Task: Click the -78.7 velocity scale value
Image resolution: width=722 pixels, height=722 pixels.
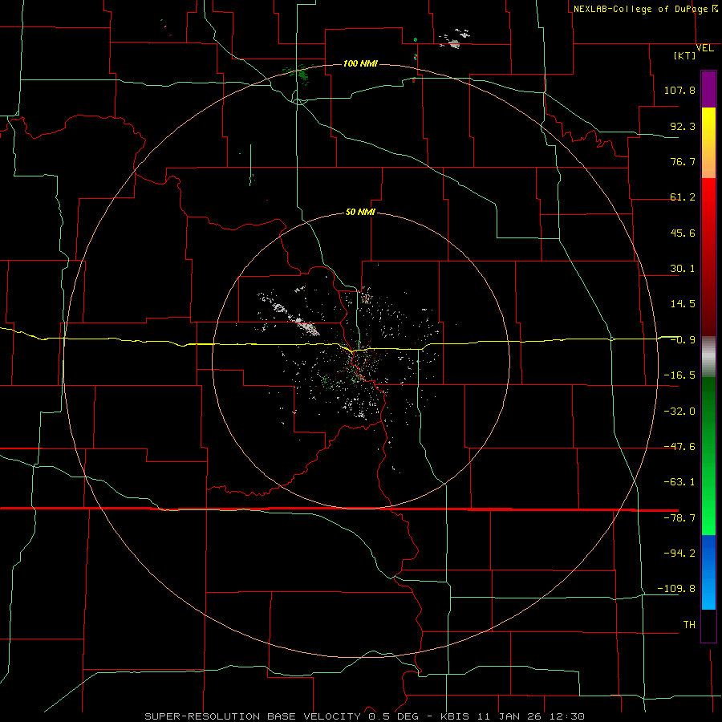Action: pyautogui.click(x=679, y=518)
